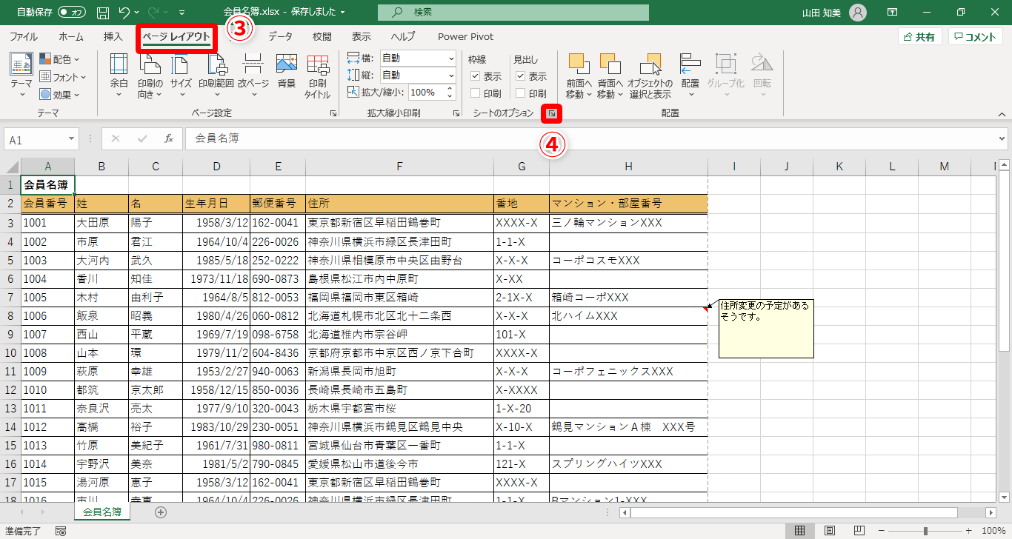1012x539 pixels.
Task: Open the 効果 theme effects menu
Action: (x=59, y=95)
